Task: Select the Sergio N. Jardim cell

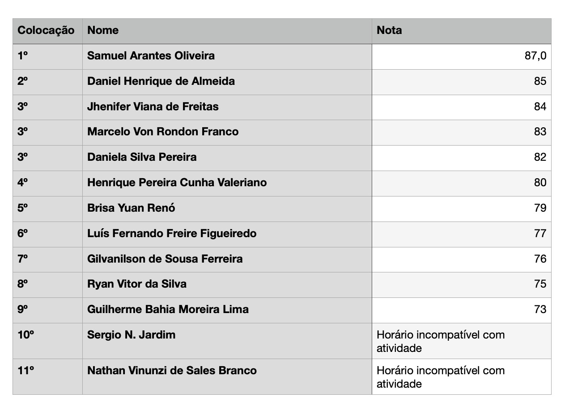Action: (131, 335)
